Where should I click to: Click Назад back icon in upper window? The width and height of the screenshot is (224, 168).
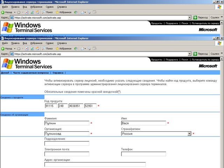(x=3, y=12)
